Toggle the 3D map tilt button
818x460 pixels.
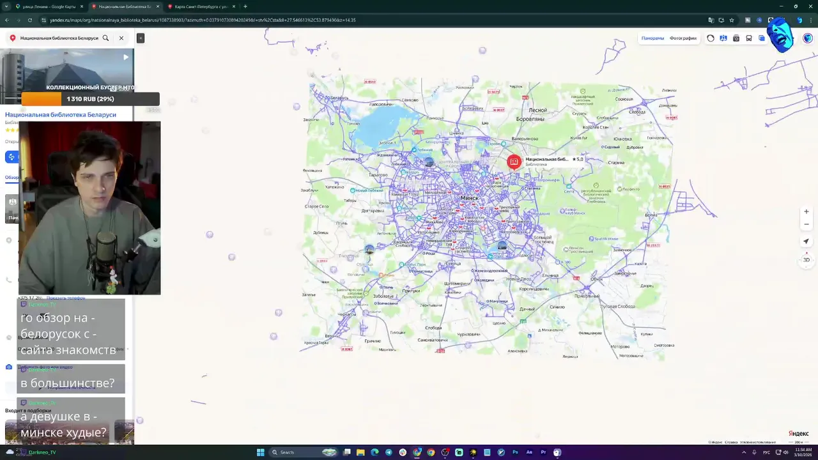806,259
